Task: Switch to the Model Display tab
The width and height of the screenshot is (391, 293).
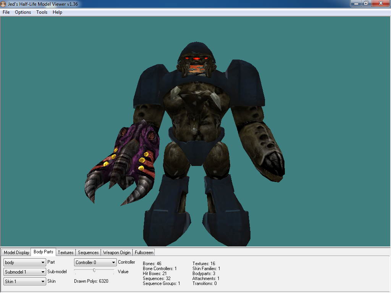Action: (x=16, y=253)
